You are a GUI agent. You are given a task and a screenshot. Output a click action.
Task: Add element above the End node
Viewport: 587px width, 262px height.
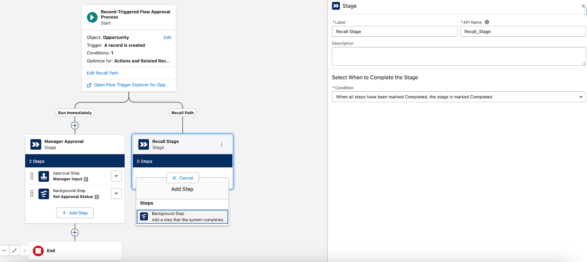(75, 232)
